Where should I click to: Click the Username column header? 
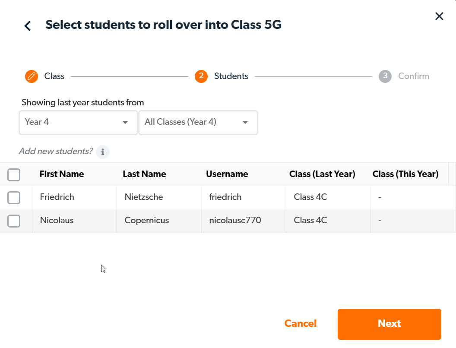click(227, 174)
